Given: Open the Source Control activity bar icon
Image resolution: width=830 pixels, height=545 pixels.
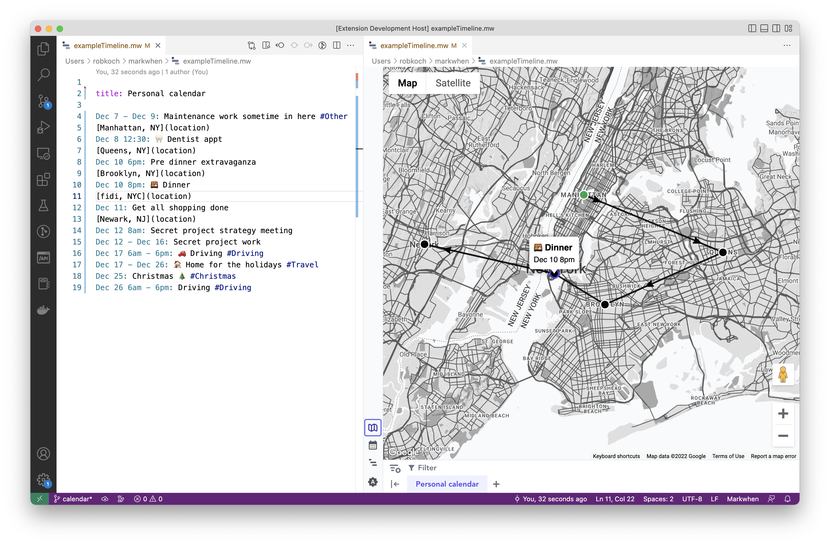Looking at the screenshot, I should coord(43,101).
